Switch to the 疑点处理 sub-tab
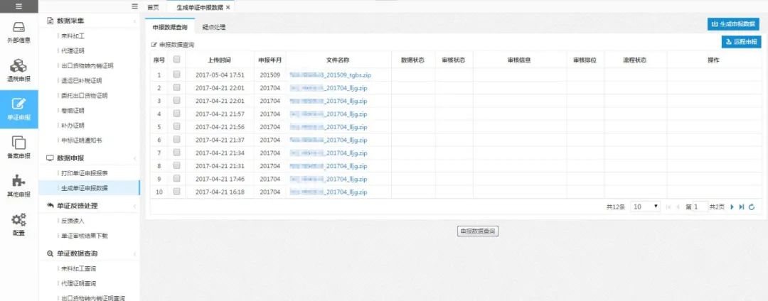768x301 pixels. [214, 28]
